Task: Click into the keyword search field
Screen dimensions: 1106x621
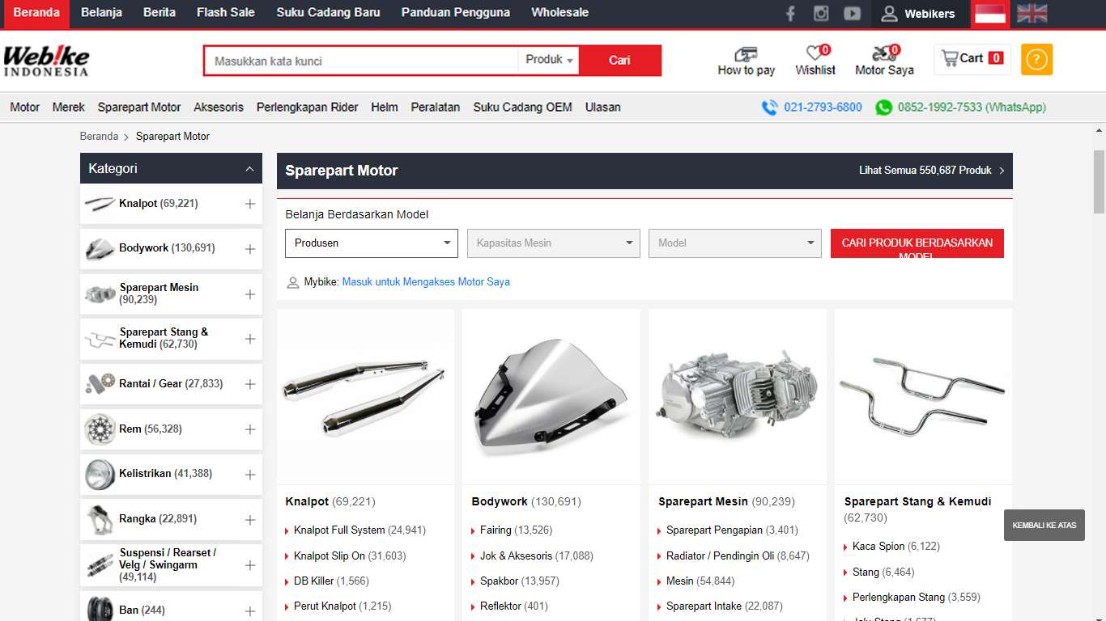Action: 361,61
